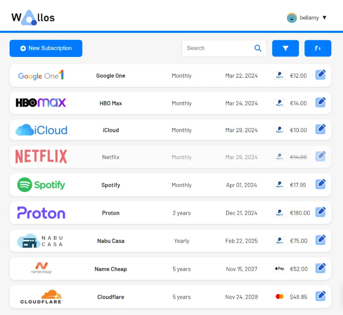
Task: Click the iCloud logo
Action: pos(41,130)
